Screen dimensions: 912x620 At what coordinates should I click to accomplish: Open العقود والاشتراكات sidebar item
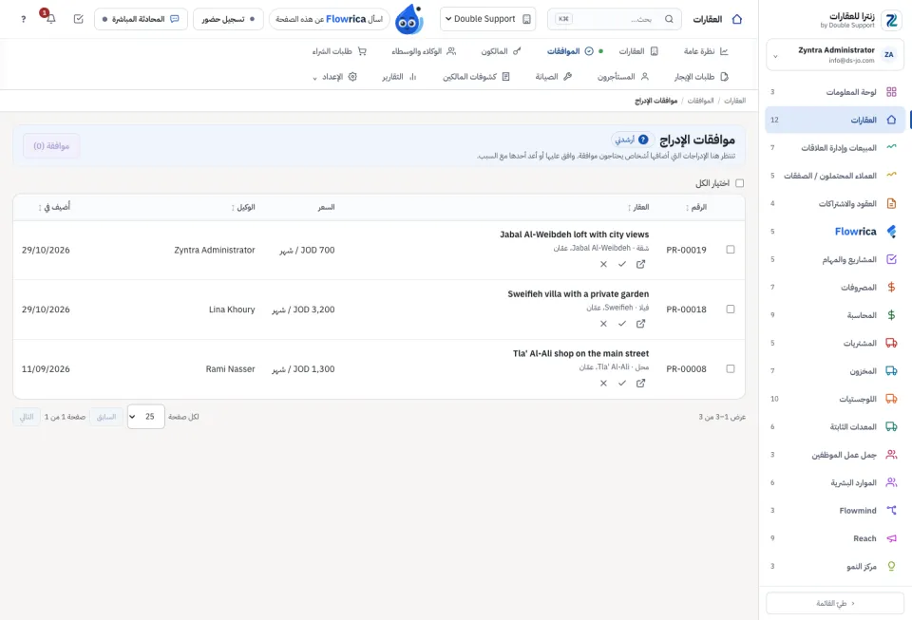[835, 203]
